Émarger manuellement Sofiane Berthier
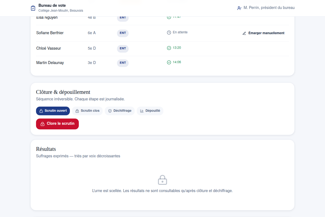This screenshot has width=325, height=217. [264, 33]
